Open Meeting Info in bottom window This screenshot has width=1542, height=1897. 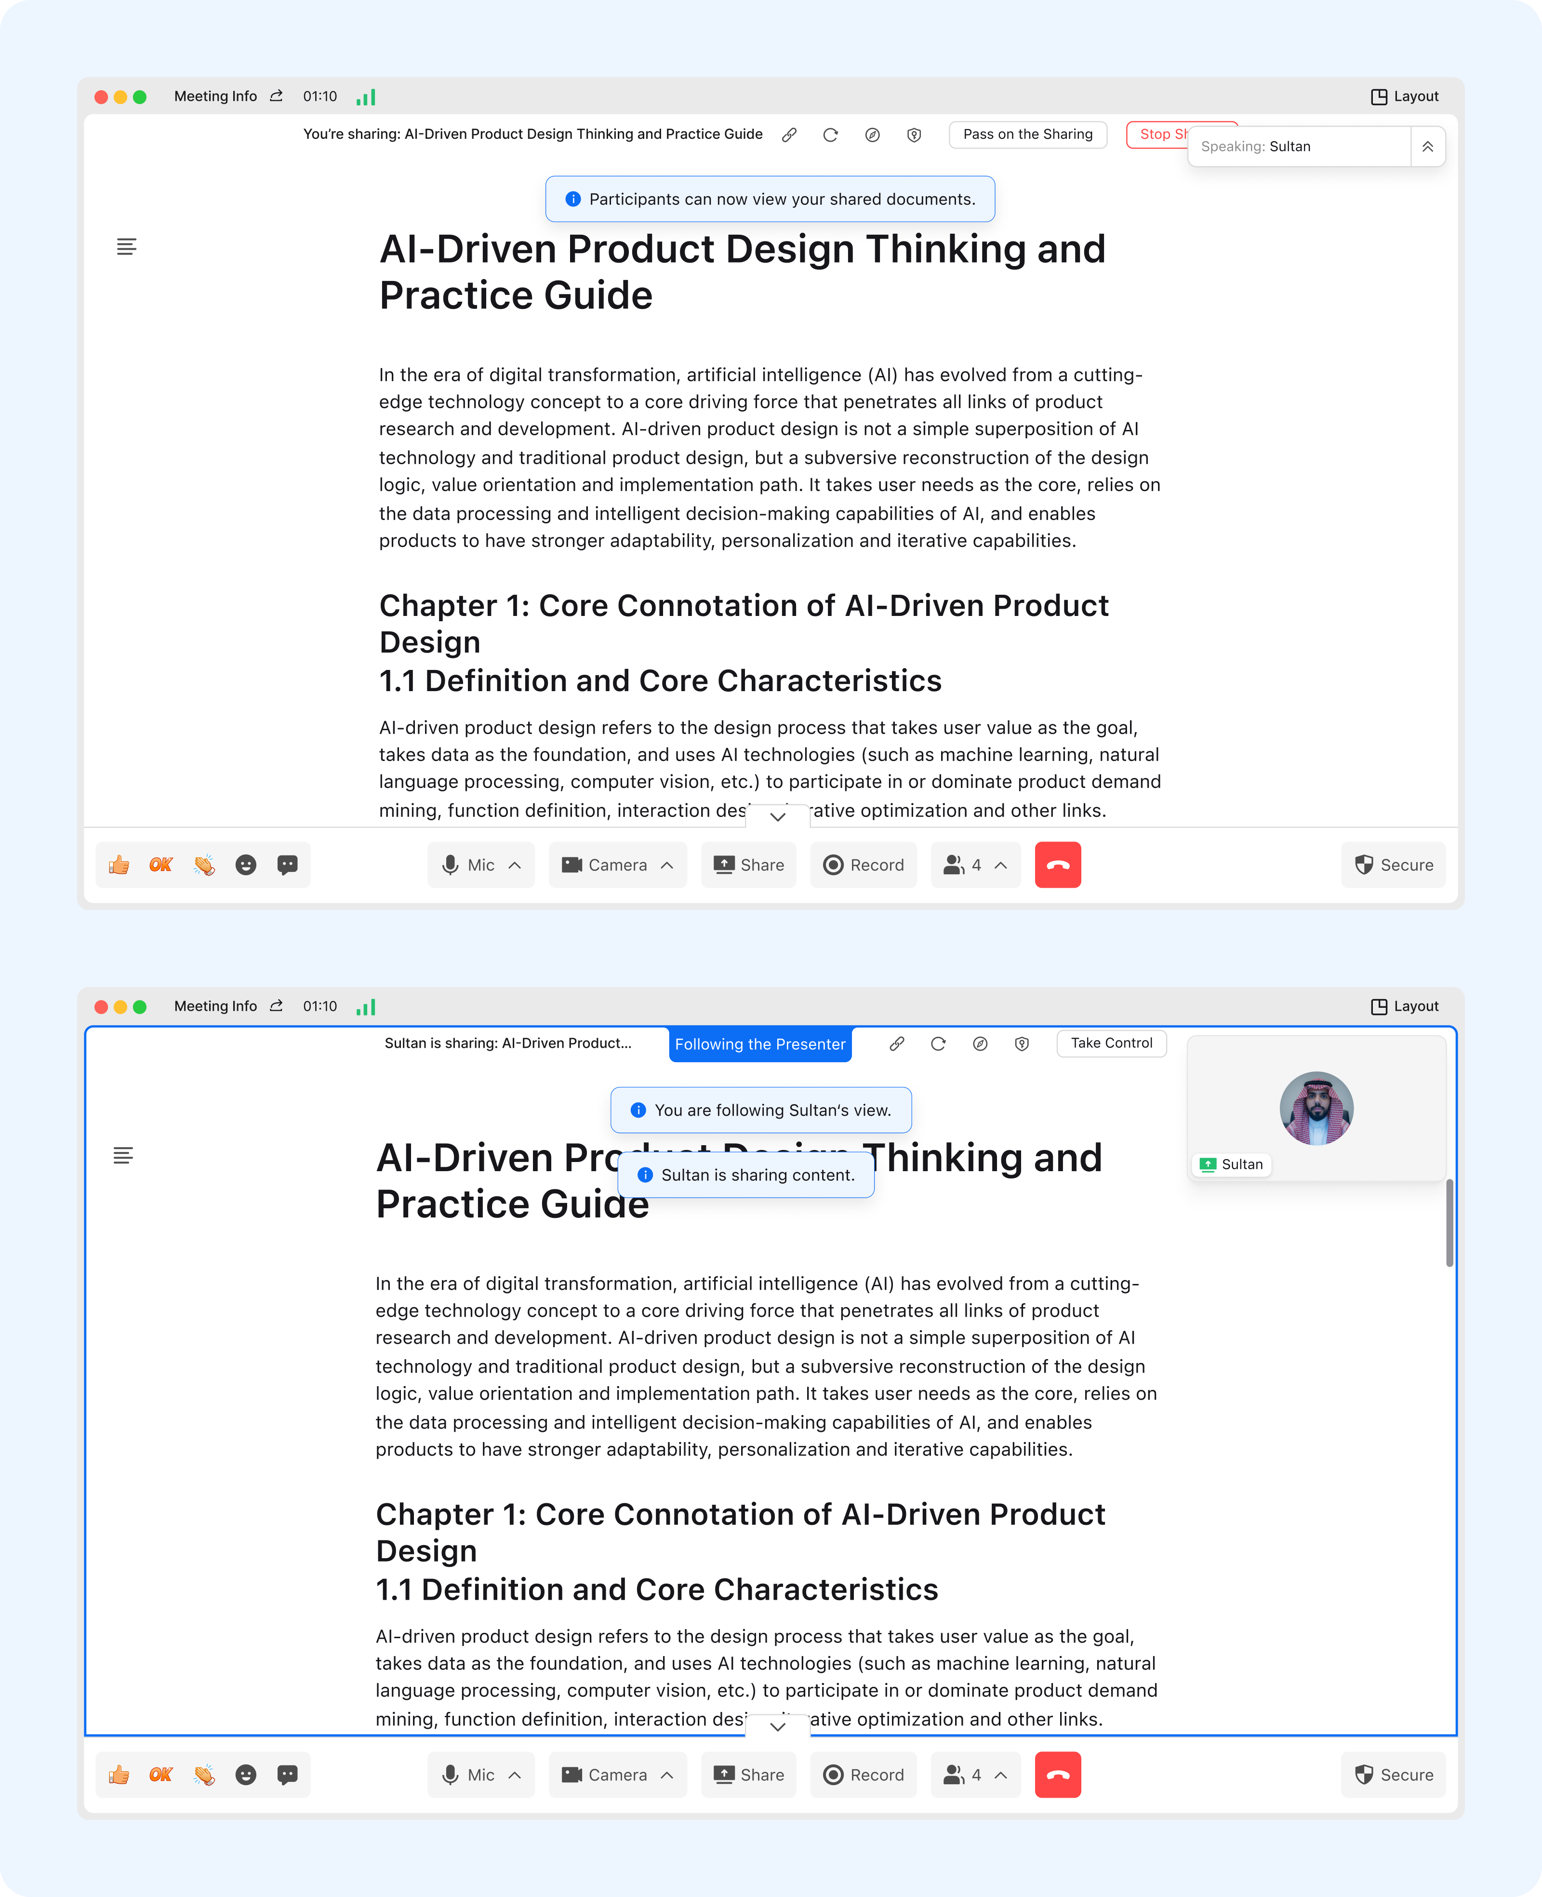[x=215, y=1006]
